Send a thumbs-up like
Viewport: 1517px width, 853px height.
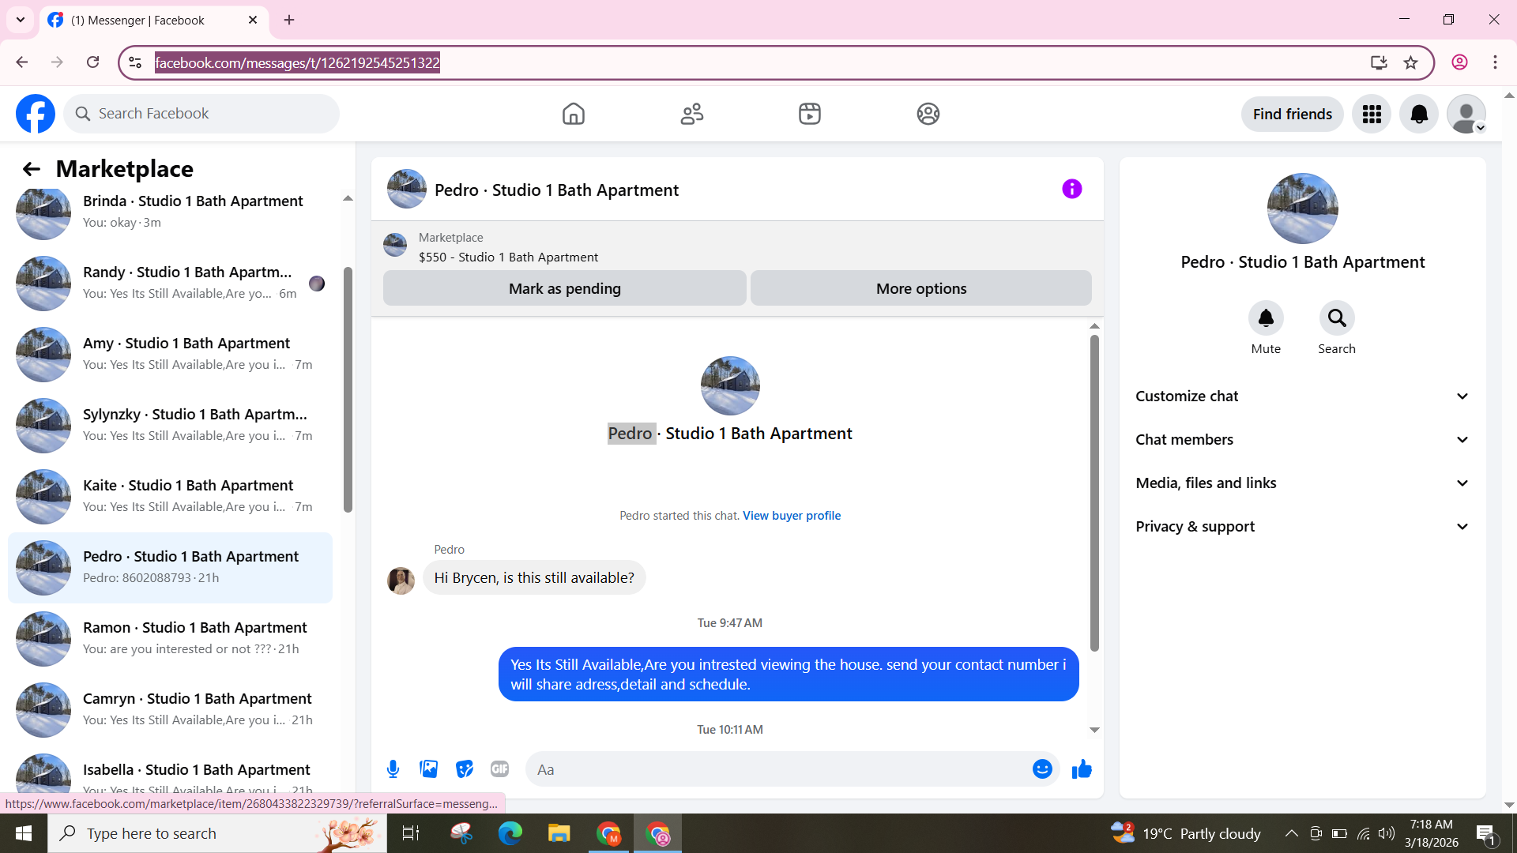point(1082,769)
